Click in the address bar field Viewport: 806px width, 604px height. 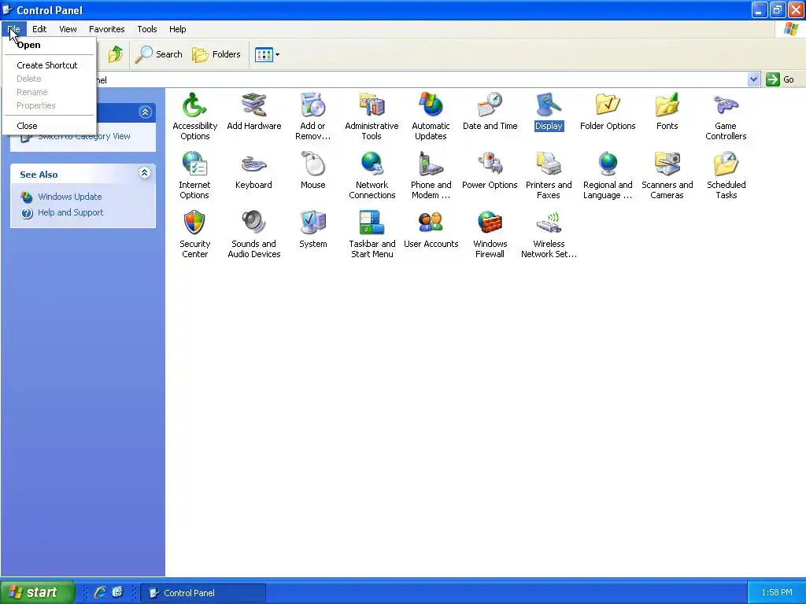tap(422, 79)
